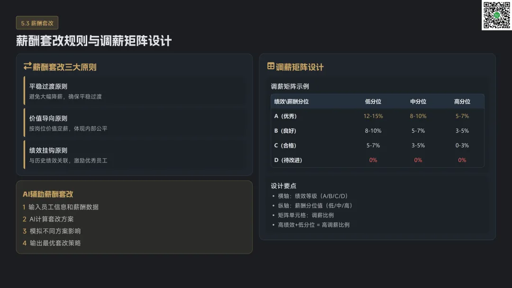Click the 平稳过渡原则 principle card
This screenshot has height=288, width=512.
135,91
